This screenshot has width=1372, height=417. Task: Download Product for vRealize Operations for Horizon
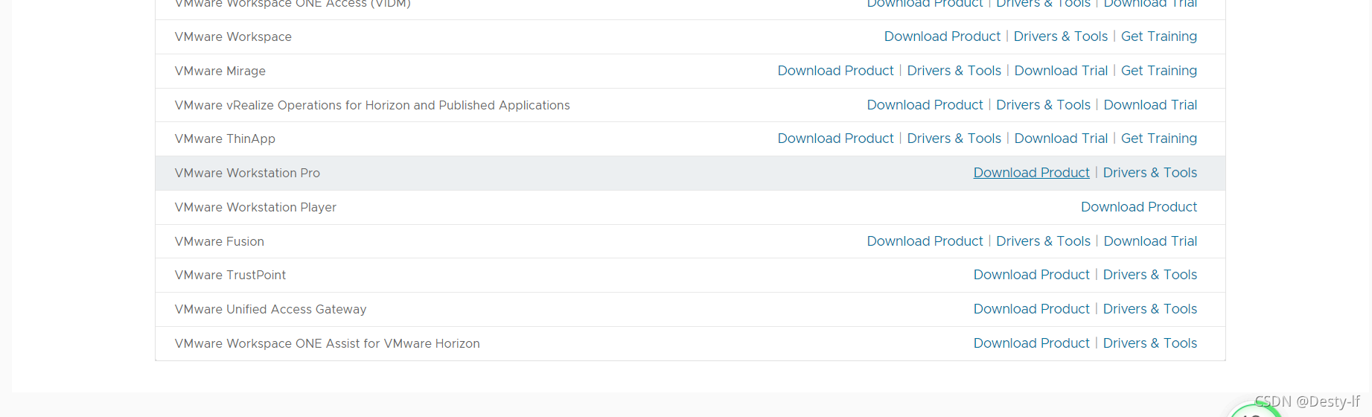pos(925,105)
